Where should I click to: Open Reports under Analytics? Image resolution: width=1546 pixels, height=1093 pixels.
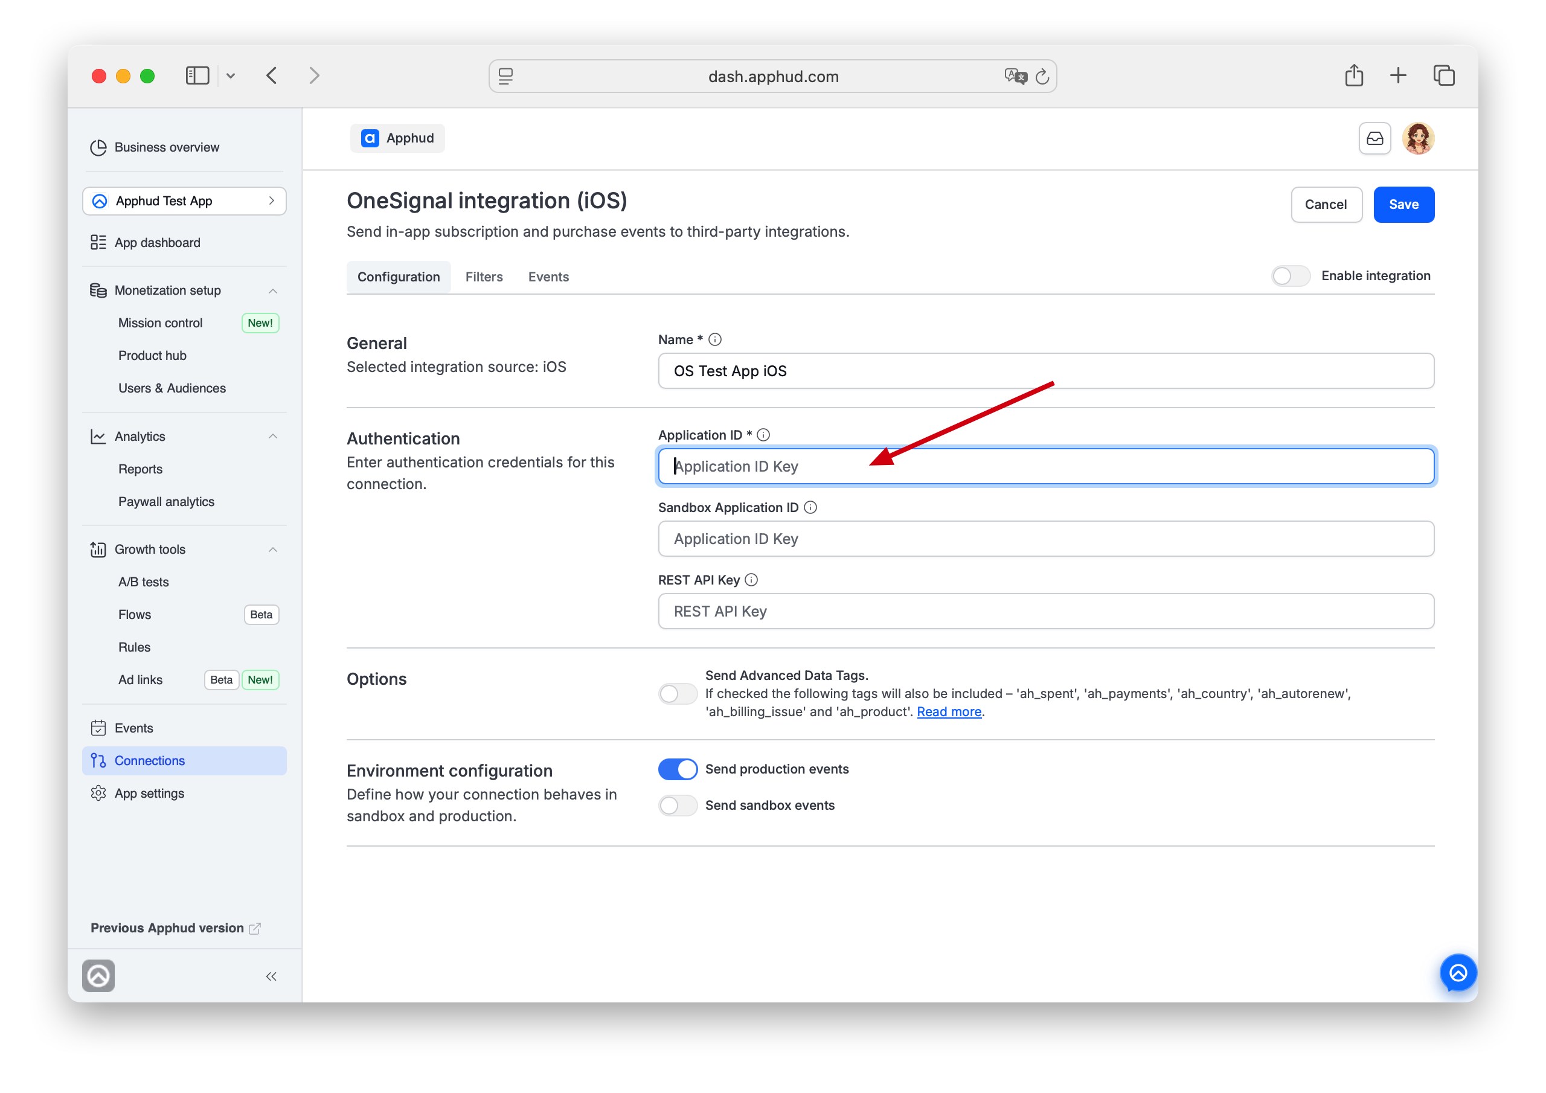(140, 469)
